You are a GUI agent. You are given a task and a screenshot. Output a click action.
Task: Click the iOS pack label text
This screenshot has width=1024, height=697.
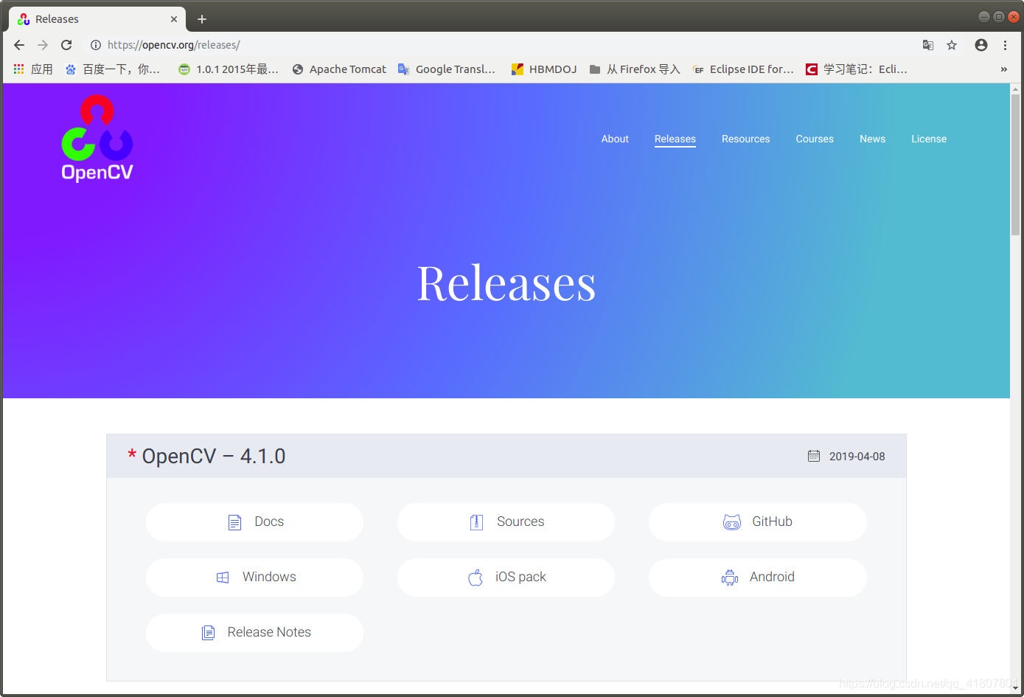click(520, 577)
